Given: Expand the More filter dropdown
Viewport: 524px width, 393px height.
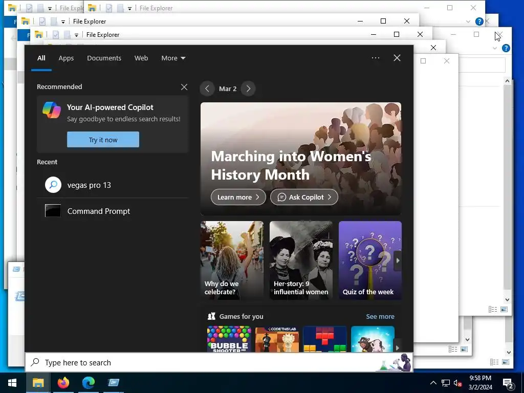Looking at the screenshot, I should pos(173,58).
